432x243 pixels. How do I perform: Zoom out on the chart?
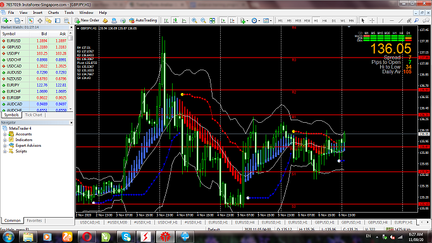tap(203, 20)
